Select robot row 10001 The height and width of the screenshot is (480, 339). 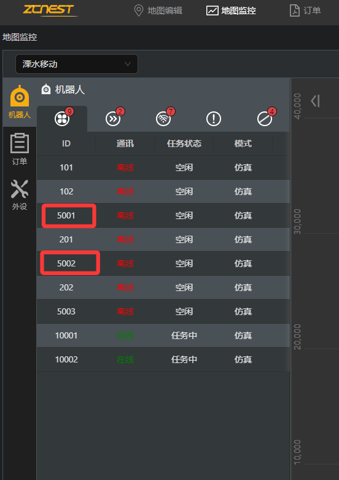(x=163, y=335)
